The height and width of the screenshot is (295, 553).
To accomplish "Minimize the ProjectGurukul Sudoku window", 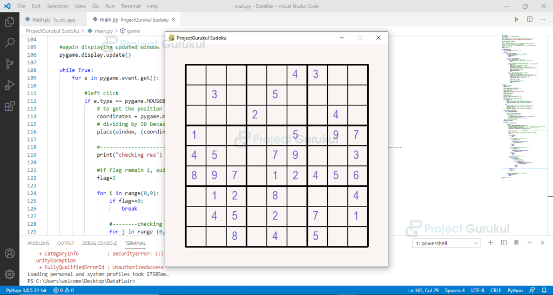I will 341,38.
